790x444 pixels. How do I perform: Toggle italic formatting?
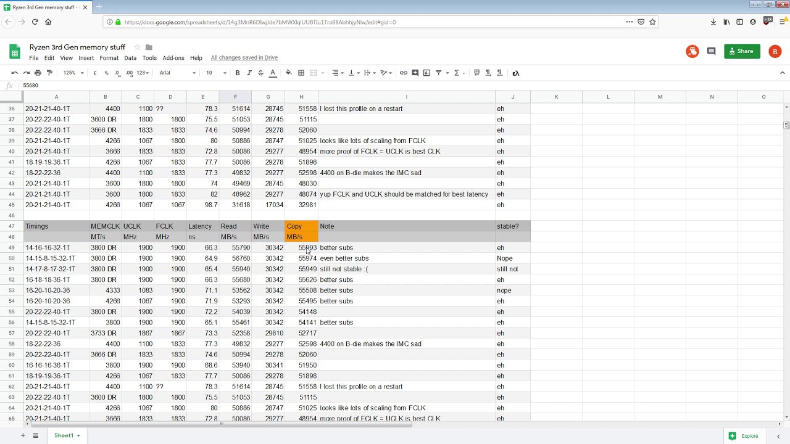pyautogui.click(x=249, y=73)
